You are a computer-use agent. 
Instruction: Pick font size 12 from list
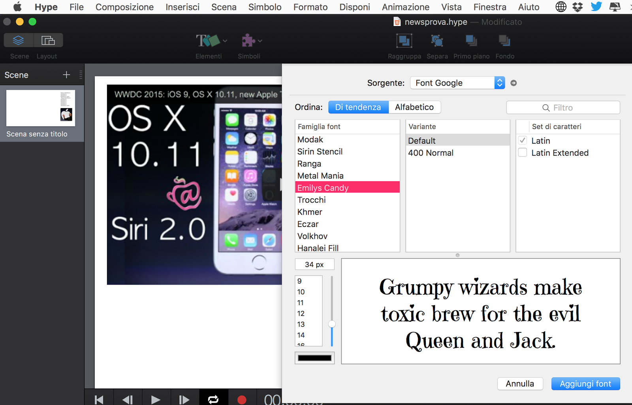click(x=309, y=313)
